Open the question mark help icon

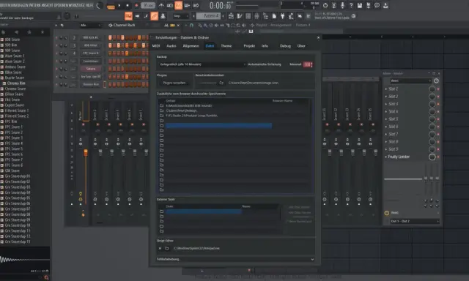pyautogui.click(x=351, y=5)
